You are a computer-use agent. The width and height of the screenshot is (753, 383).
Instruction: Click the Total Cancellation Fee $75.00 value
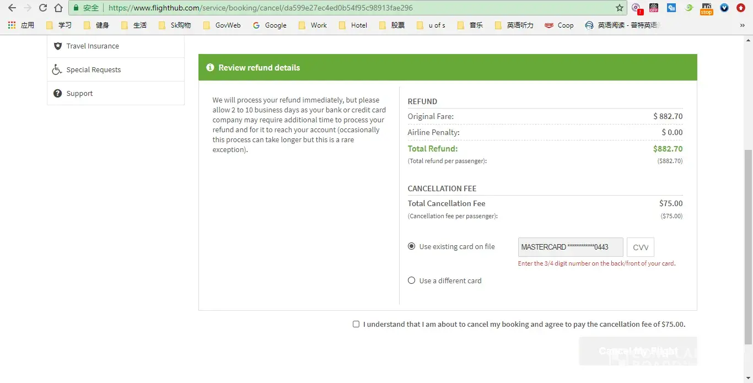coord(671,203)
